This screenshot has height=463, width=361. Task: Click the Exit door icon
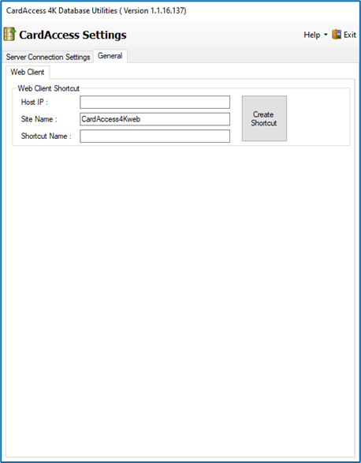(337, 35)
